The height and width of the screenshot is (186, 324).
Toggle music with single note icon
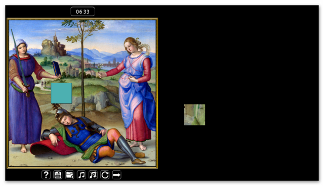(x=81, y=175)
